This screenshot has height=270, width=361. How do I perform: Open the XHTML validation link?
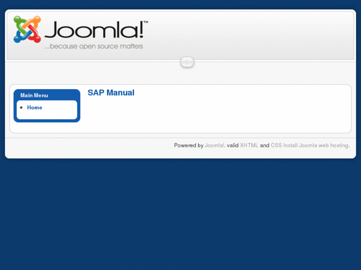(249, 146)
